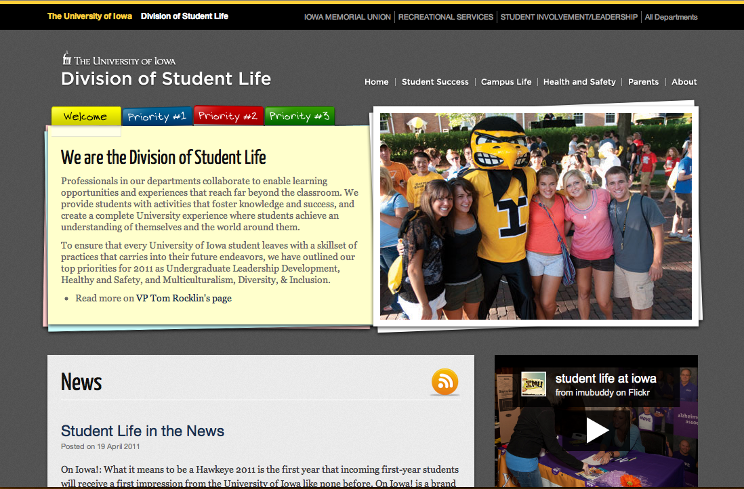
Task: View All Departments link
Action: coord(671,17)
